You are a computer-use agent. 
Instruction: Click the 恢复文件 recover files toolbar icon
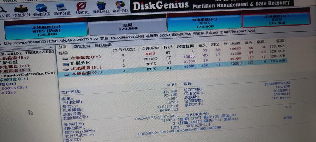pos(22,9)
